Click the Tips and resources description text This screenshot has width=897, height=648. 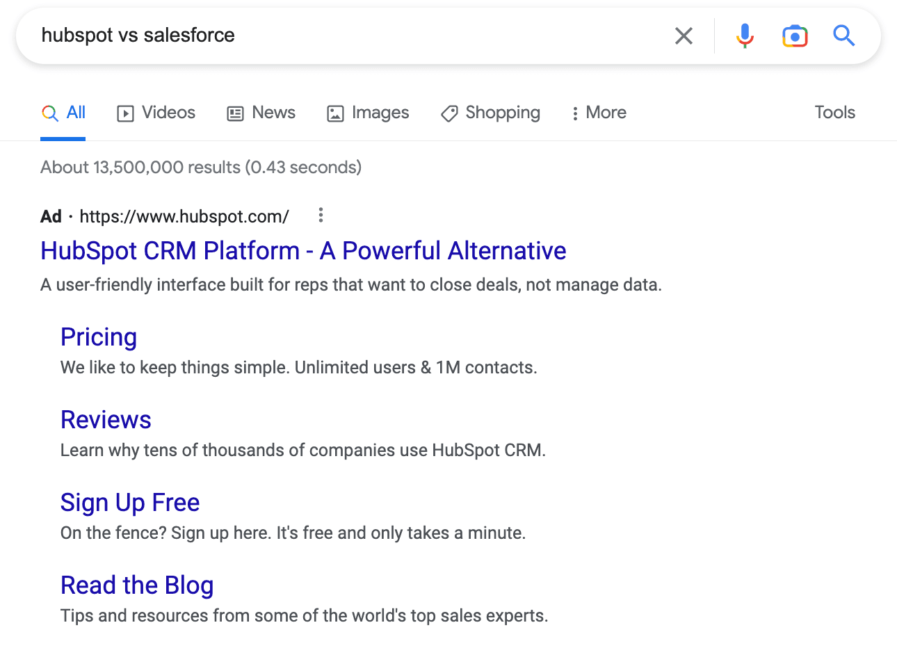(305, 616)
